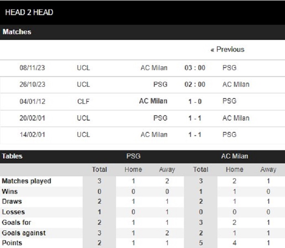
Task: Select the AC Milan column header in Tables
Action: tap(235, 156)
